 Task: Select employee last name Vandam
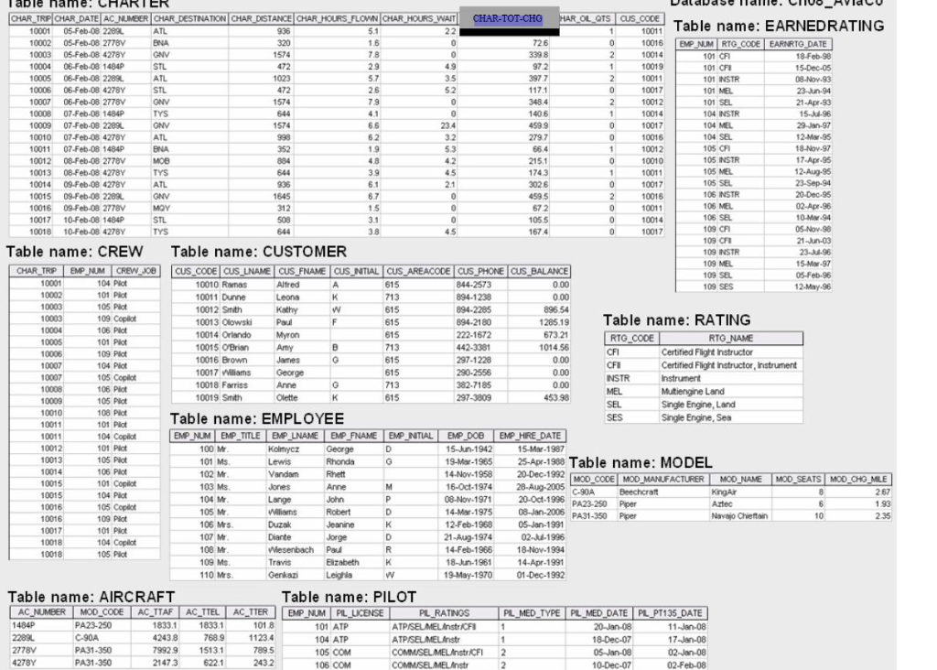tap(284, 474)
